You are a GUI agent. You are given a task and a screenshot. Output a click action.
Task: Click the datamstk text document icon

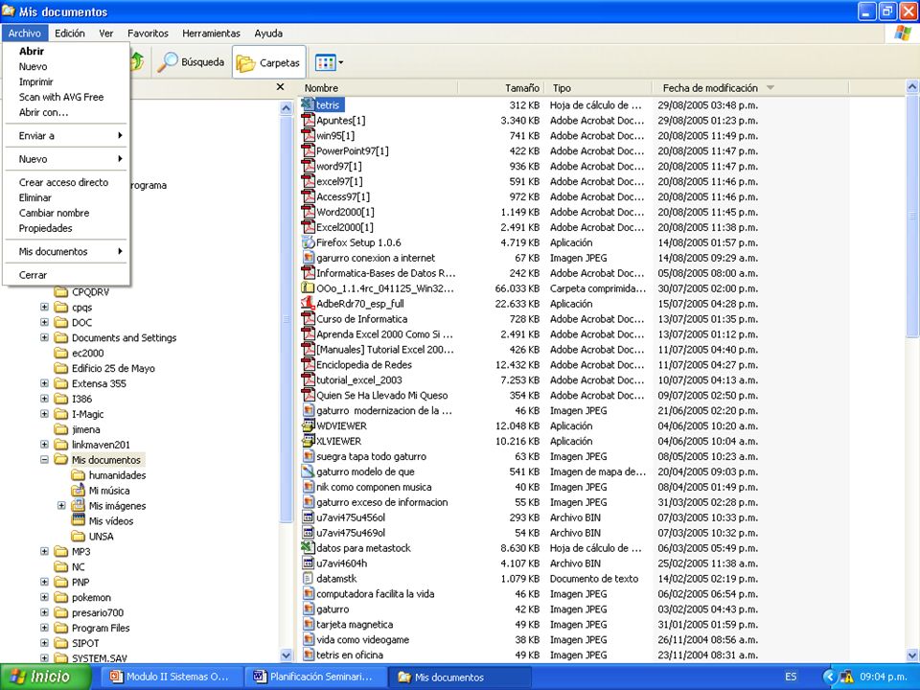coord(308,578)
